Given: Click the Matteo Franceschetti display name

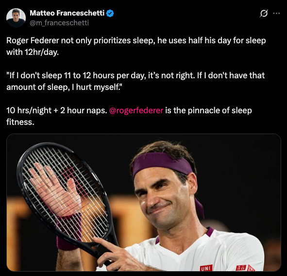Looking at the screenshot, I should [x=67, y=13].
